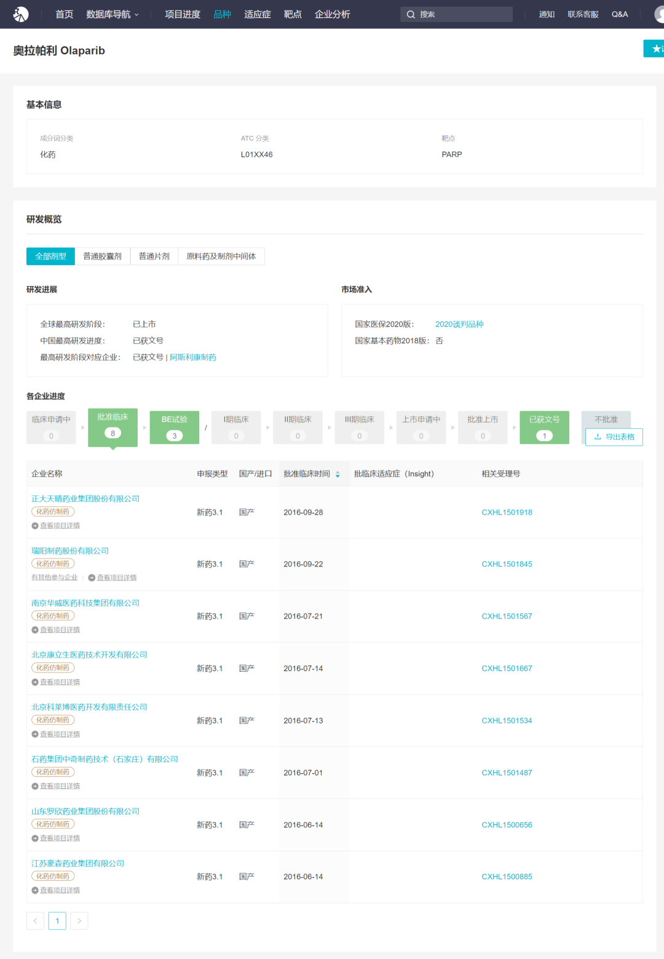
Task: Select 品种 in the top navigation
Action: click(x=222, y=14)
